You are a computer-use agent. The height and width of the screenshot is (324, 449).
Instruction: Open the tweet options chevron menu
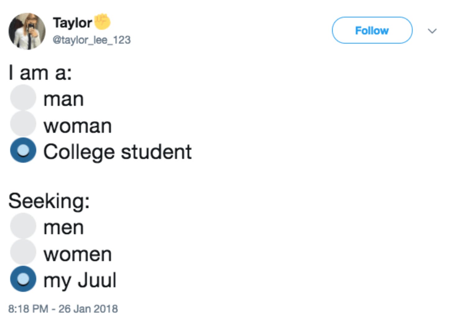pos(432,31)
